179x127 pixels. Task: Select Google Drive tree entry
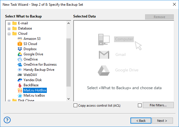point(33,54)
